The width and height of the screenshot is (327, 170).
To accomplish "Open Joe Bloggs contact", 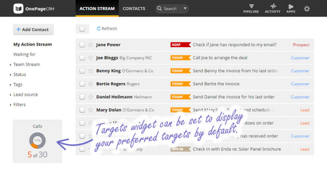I will (107, 58).
